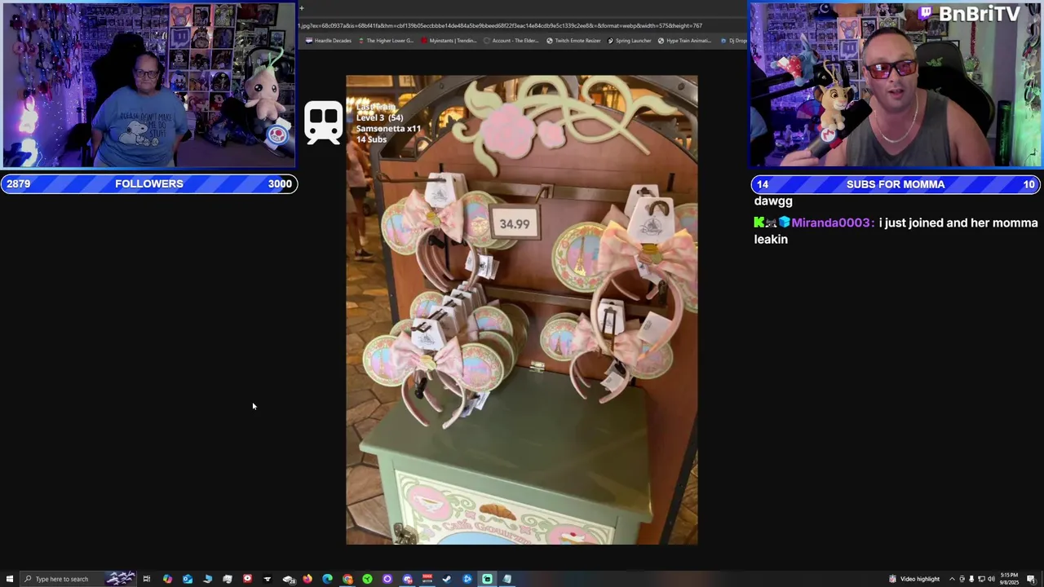
Task: Open Google Chrome from the taskbar
Action: 347,579
